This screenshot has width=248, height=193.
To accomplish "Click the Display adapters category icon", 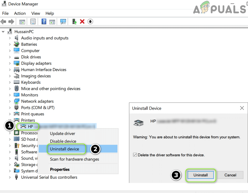I will click(16, 63).
